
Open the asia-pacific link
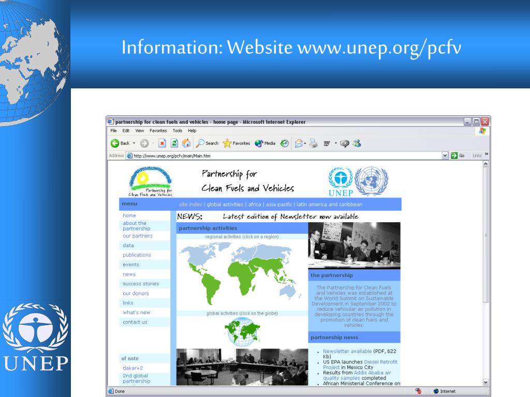(279, 204)
